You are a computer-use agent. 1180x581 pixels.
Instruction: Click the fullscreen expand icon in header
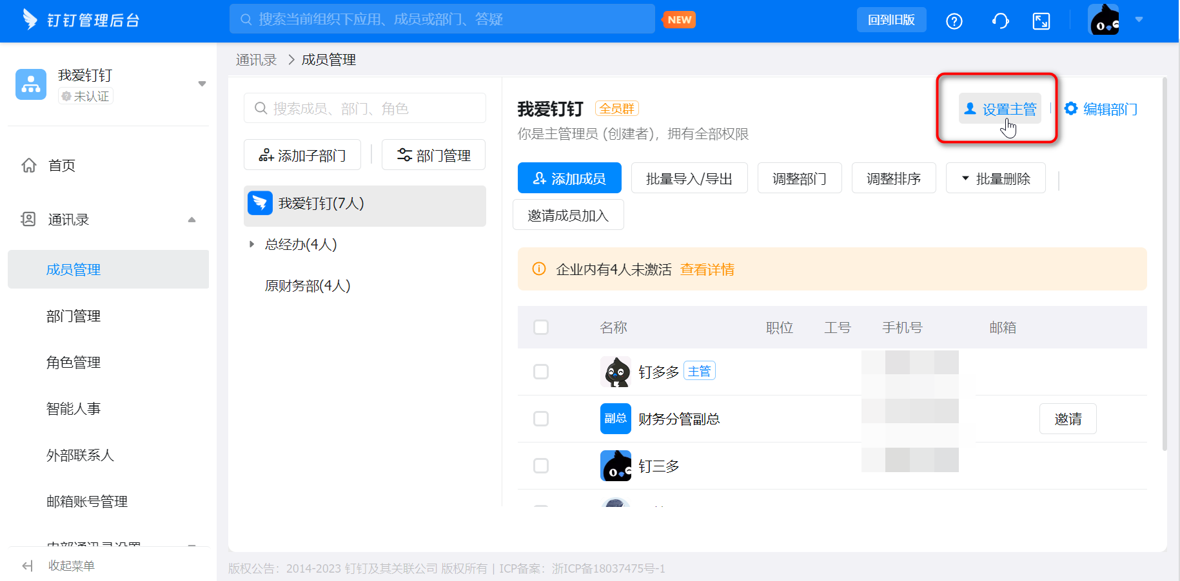pyautogui.click(x=1041, y=21)
